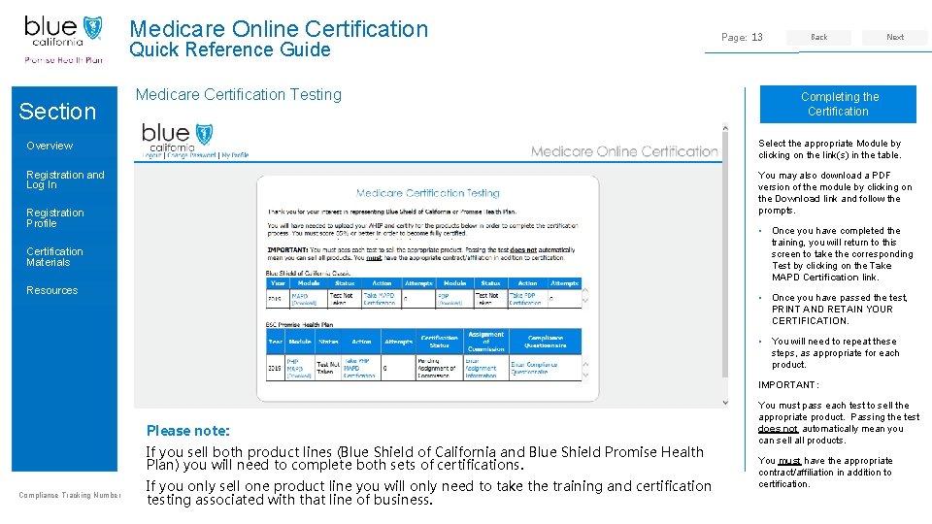
Task: Click the 'Please note:' heading
Action: coord(187,431)
